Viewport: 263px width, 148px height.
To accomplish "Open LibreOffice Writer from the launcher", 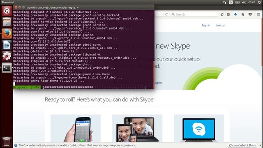I will click(7, 45).
